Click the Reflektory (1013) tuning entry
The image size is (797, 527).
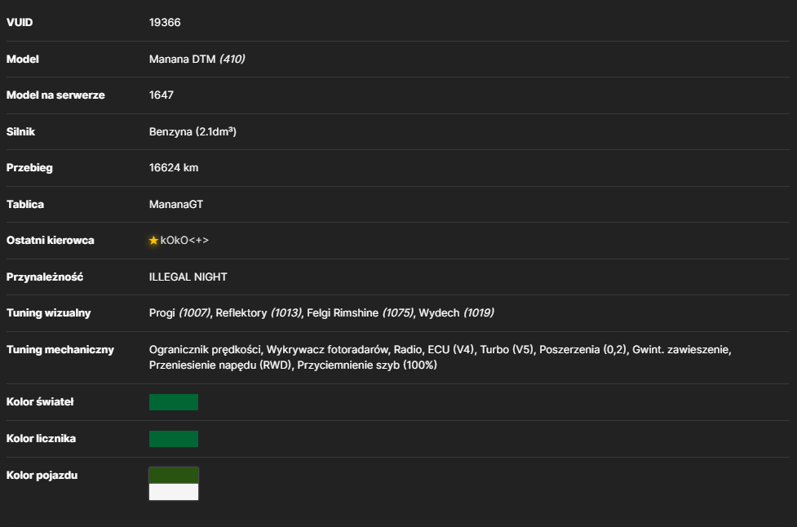tap(259, 313)
